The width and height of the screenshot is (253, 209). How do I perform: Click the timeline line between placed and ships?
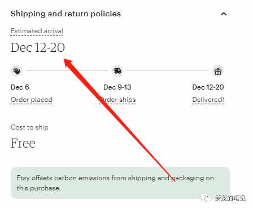coord(67,70)
